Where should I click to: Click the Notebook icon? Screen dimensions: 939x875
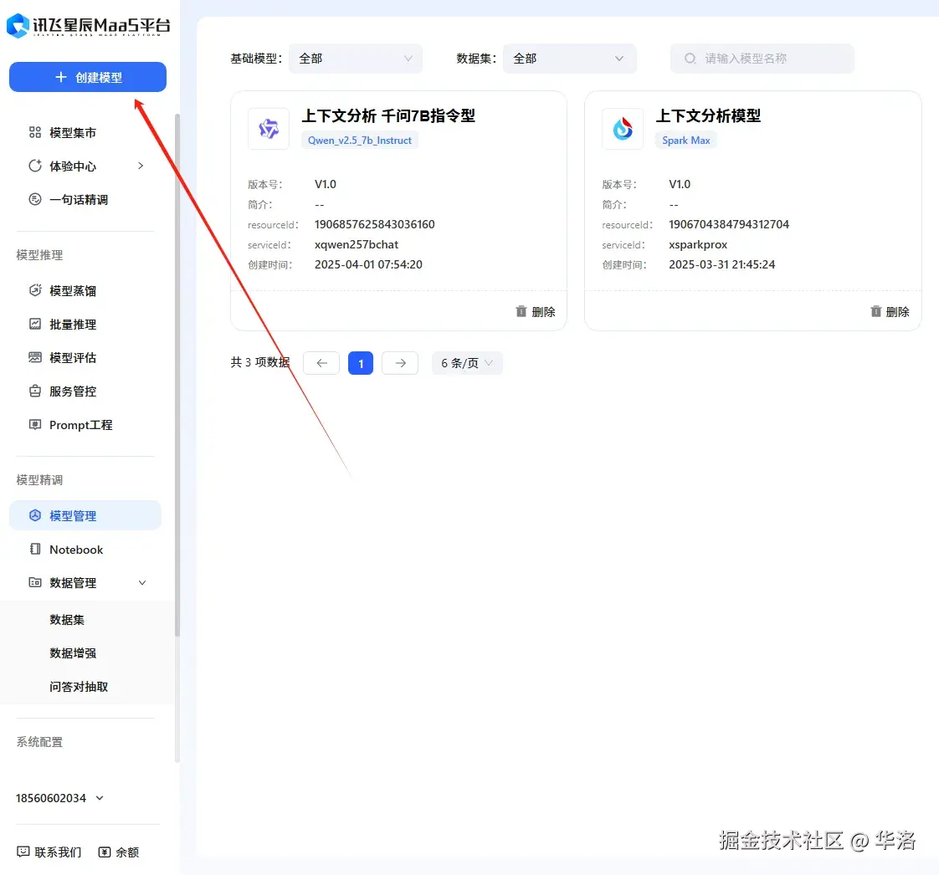35,549
